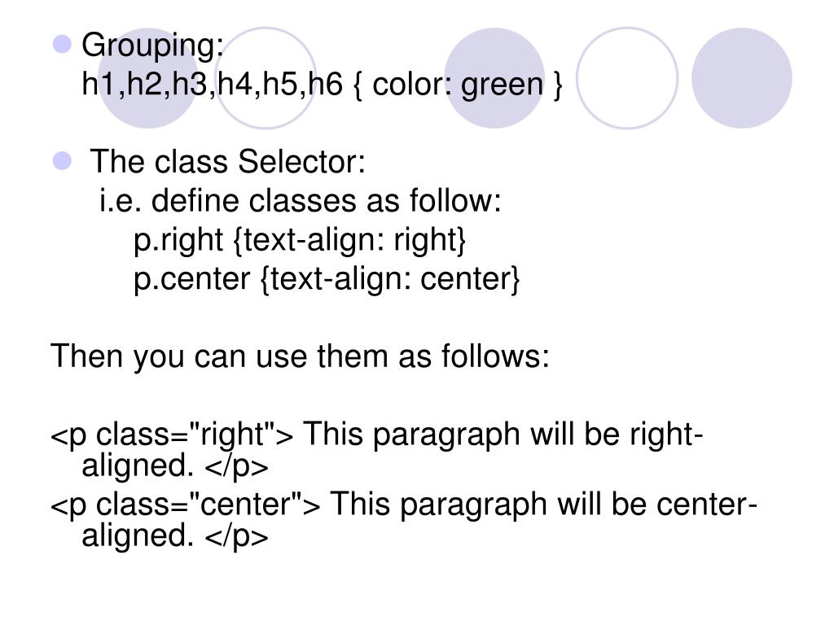Click the p.right {text-align: right} rule
This screenshot has height=625, width=834.
tap(300, 240)
